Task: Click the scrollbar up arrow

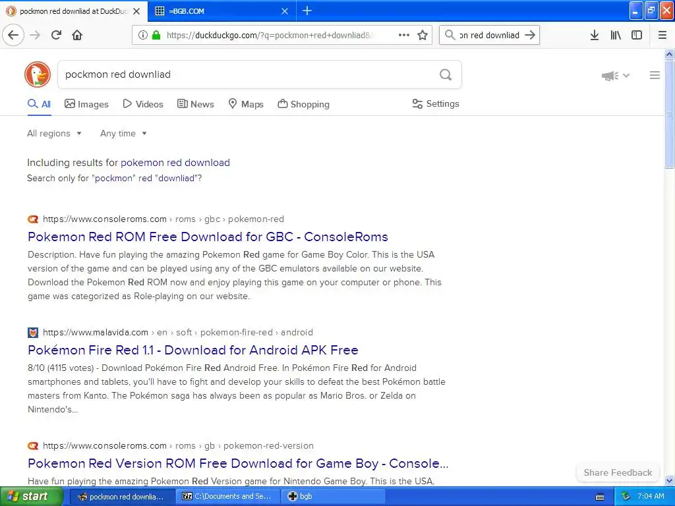Action: coord(669,54)
